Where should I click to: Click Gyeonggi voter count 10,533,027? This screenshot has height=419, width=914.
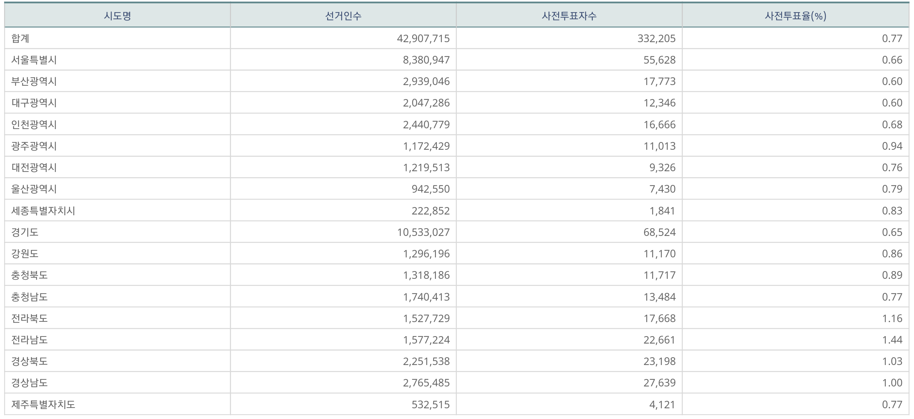click(x=423, y=232)
